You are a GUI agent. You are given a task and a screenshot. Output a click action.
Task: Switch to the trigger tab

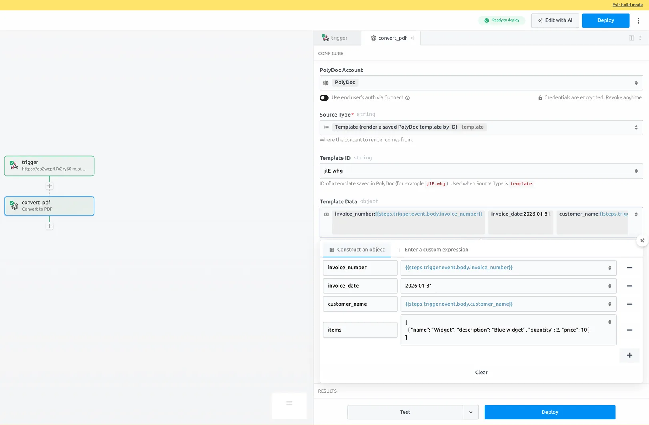coord(337,38)
